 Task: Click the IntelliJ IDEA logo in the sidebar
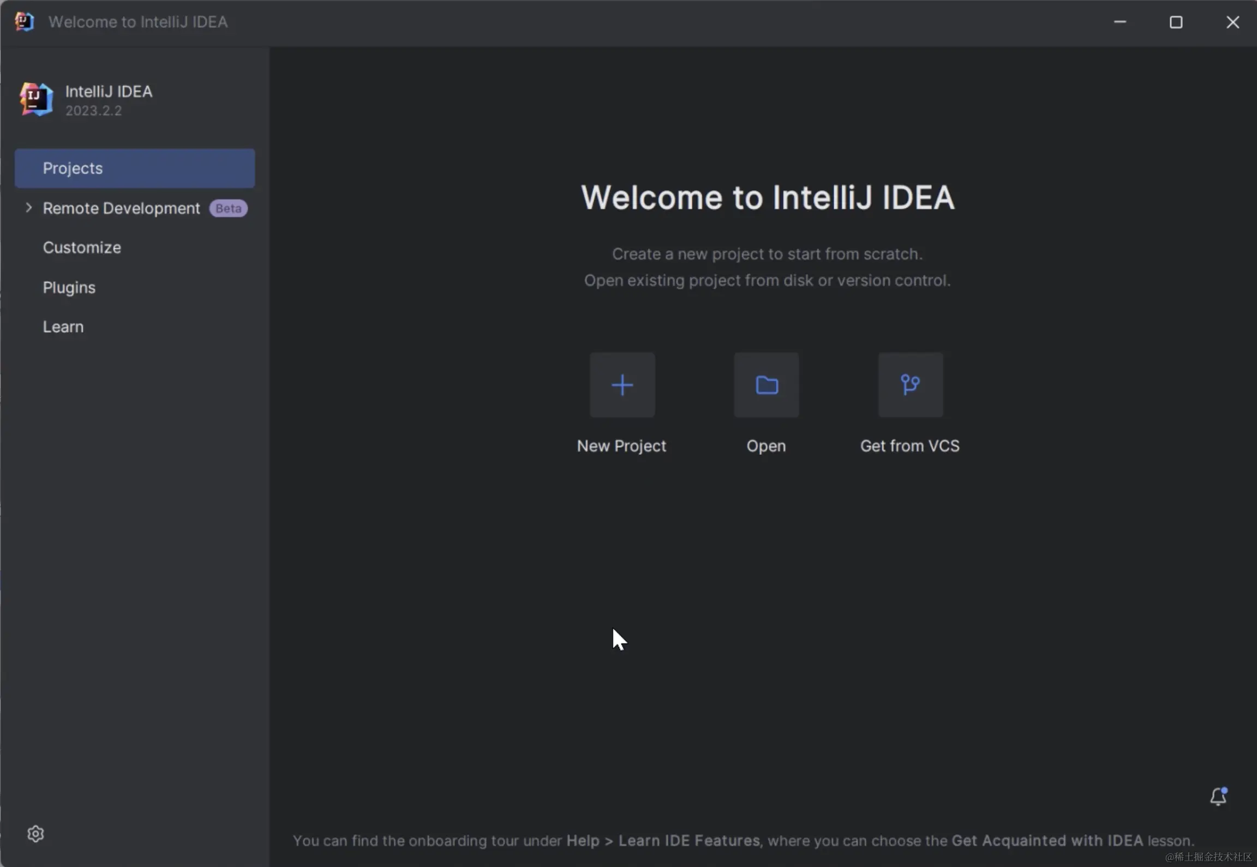click(x=36, y=99)
